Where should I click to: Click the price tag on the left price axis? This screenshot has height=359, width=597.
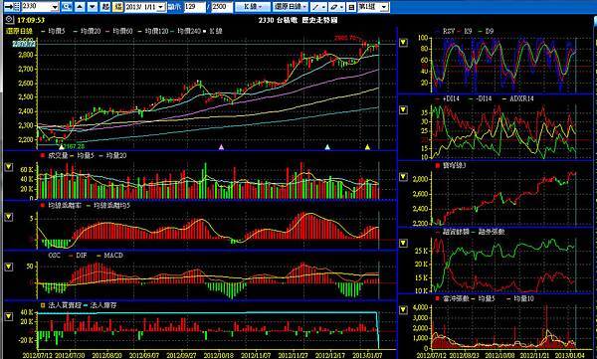click(24, 44)
